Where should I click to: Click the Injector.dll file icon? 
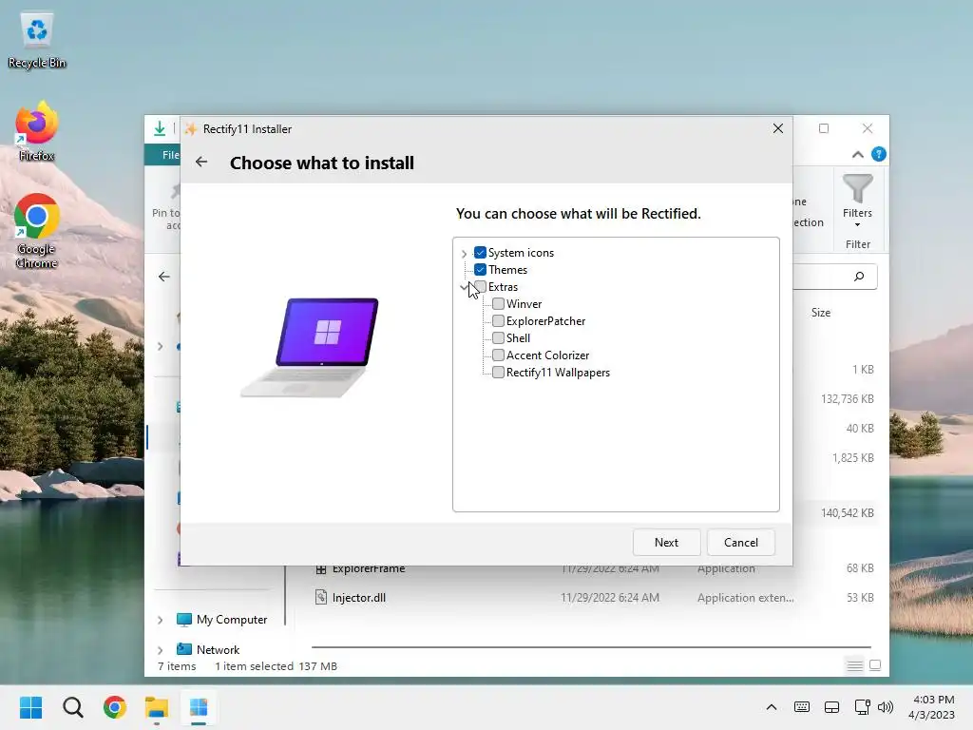[321, 597]
